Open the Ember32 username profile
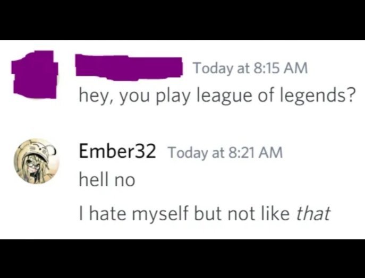This screenshot has width=365, height=278. pos(117,151)
